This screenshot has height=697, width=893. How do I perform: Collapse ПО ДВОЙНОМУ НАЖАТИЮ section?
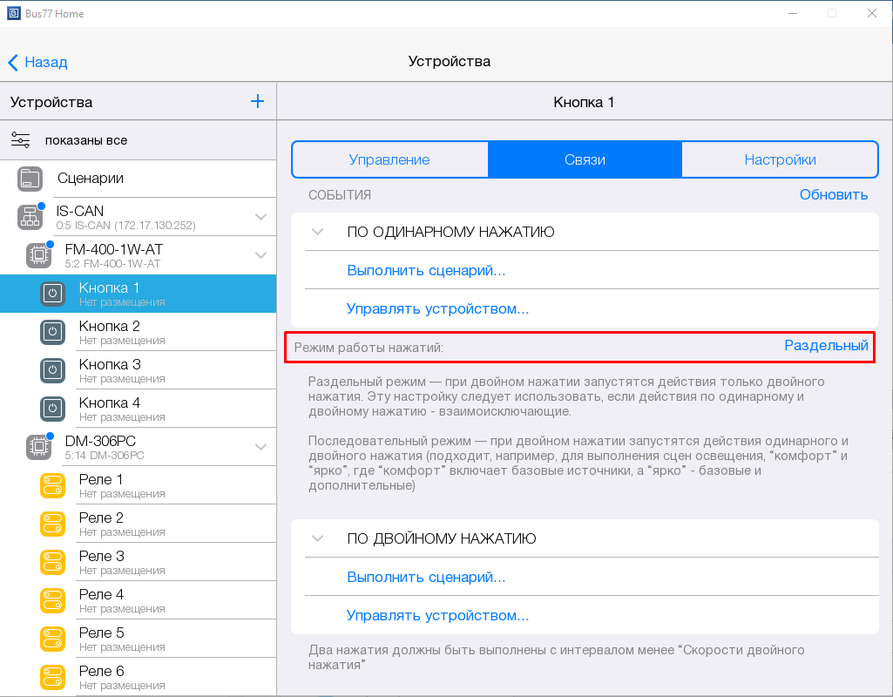coord(318,539)
